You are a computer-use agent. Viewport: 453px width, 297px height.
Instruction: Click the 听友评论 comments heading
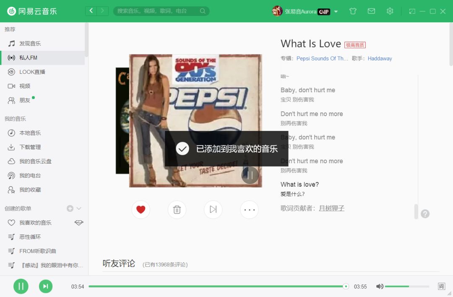(x=119, y=263)
